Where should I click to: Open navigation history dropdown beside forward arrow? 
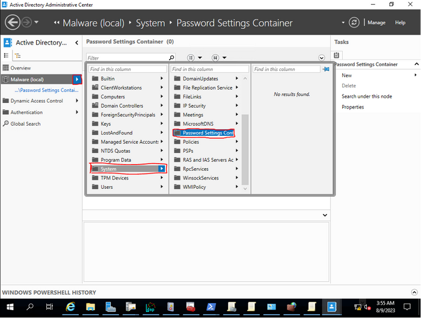[36, 22]
